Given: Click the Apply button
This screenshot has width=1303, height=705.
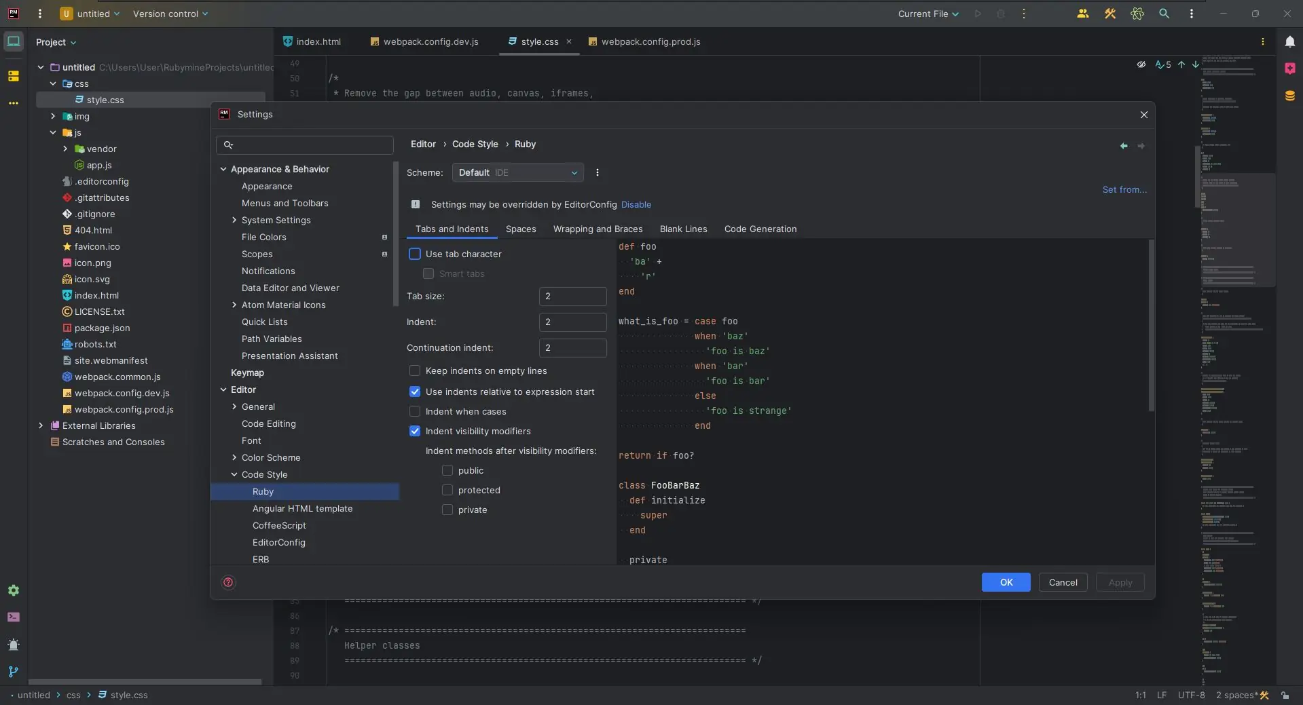Looking at the screenshot, I should 1120,582.
